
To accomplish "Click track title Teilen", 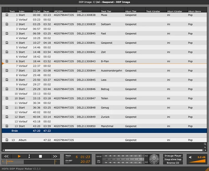I will 104,98.
